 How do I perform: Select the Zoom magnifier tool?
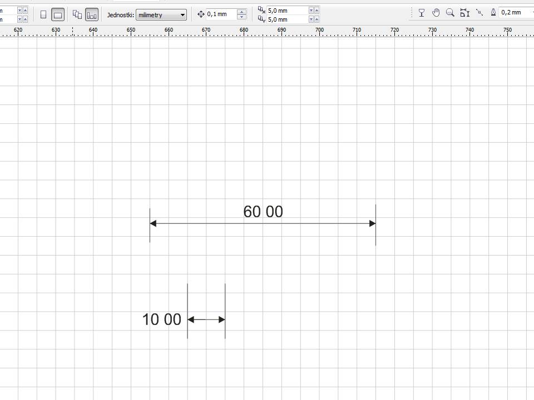[450, 13]
